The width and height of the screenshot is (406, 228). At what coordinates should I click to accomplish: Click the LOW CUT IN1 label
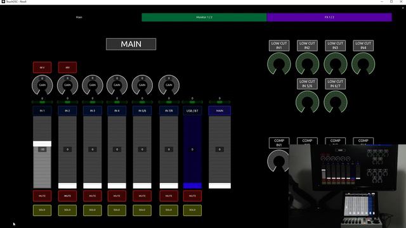pos(279,46)
